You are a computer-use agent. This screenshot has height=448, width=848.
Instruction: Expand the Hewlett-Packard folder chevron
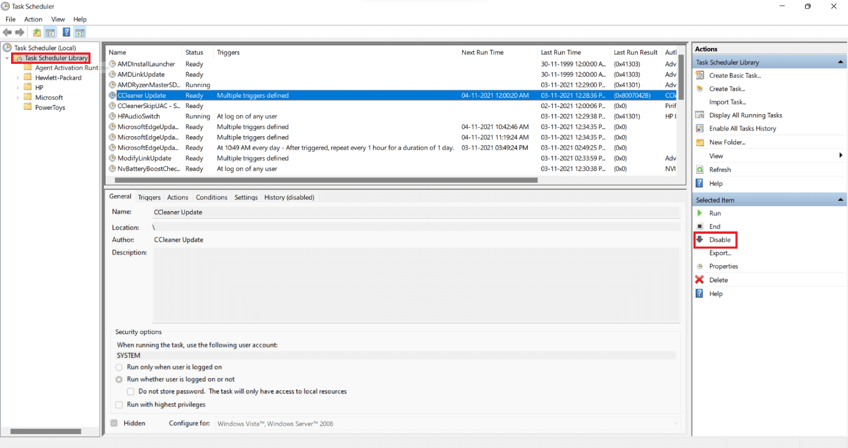[x=17, y=78]
